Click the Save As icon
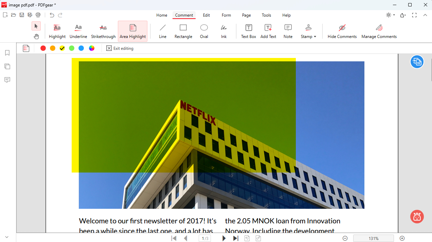This screenshot has width=432, height=242. point(30,15)
